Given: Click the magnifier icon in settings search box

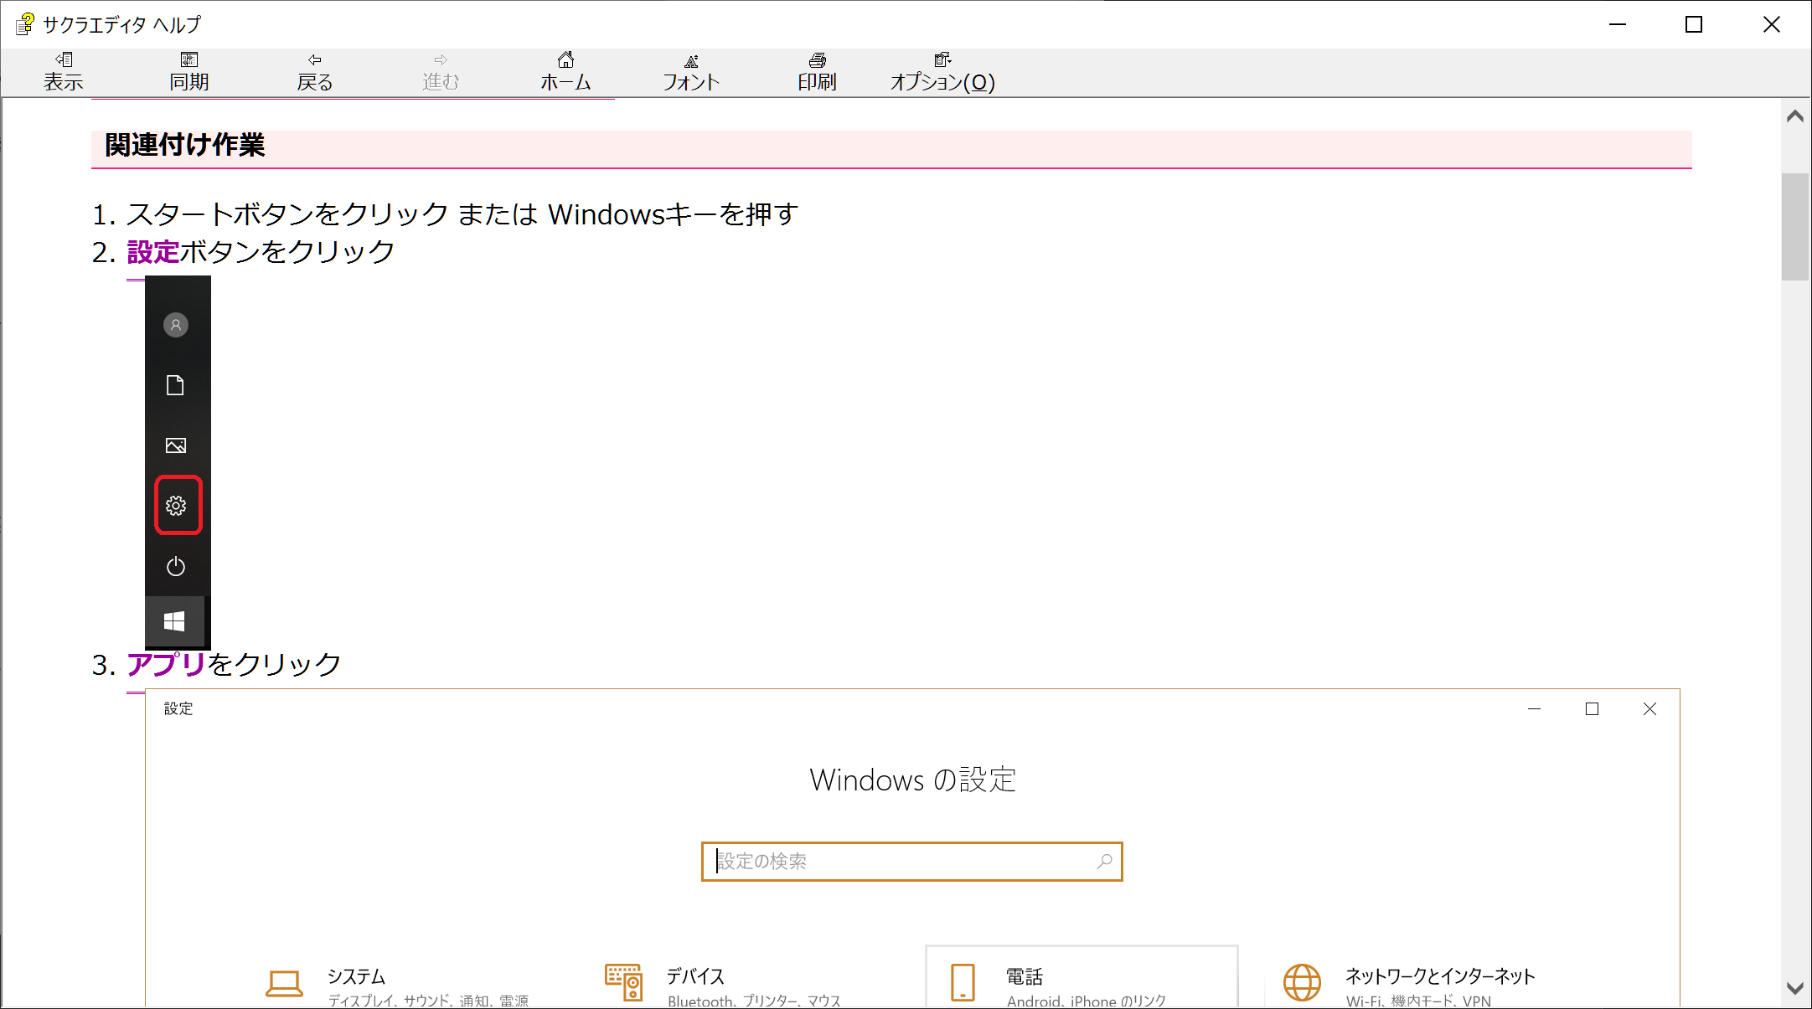Looking at the screenshot, I should tap(1105, 861).
